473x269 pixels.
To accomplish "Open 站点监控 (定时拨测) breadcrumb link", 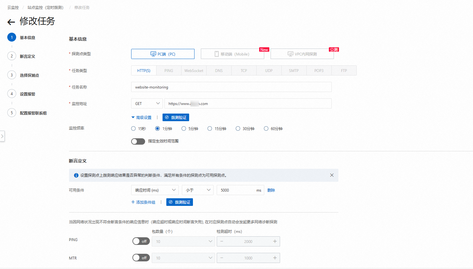I will pos(45,7).
